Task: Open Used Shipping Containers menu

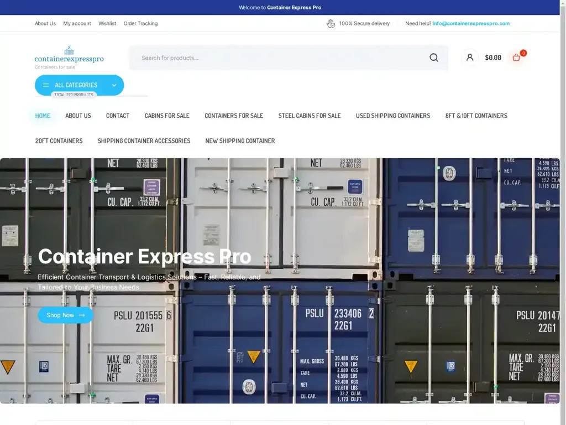Action: [x=393, y=116]
